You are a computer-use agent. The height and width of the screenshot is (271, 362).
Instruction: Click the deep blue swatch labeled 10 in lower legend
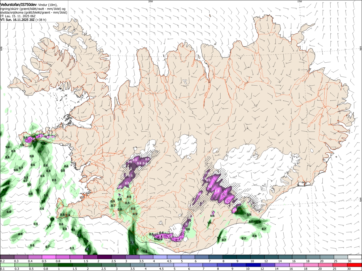pyautogui.click(x=253, y=265)
